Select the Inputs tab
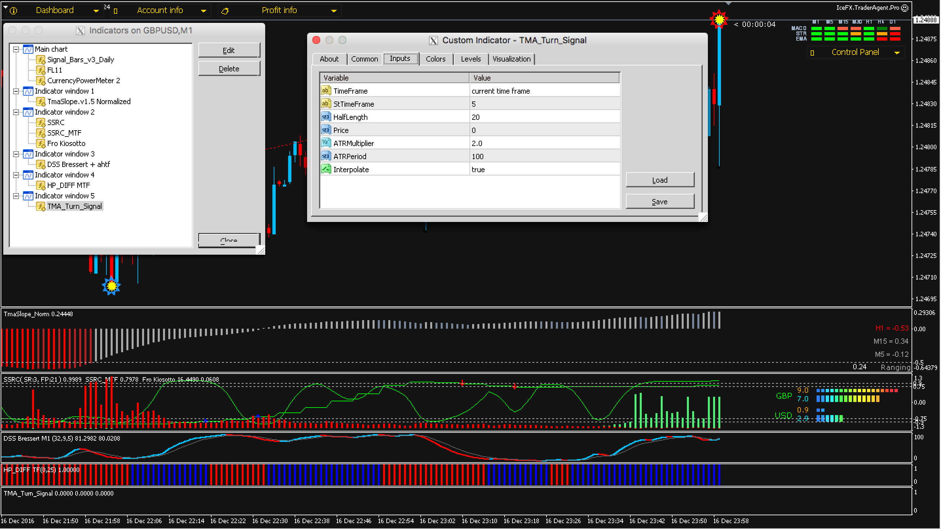The width and height of the screenshot is (941, 529). click(400, 59)
